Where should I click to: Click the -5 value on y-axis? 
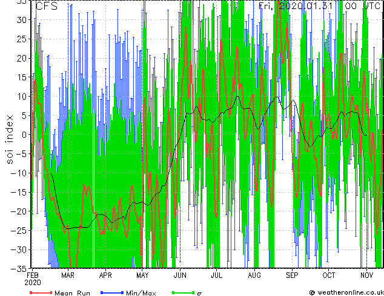point(22,154)
